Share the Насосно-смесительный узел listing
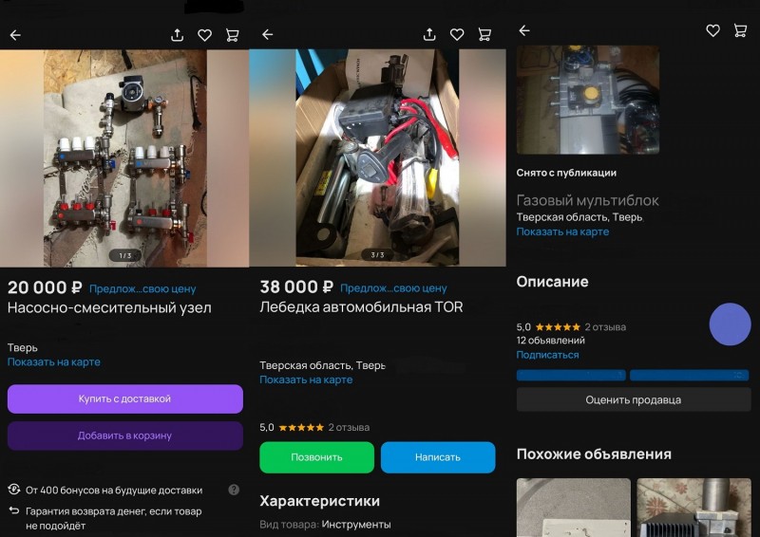Screen dimensions: 760x537 click(177, 35)
